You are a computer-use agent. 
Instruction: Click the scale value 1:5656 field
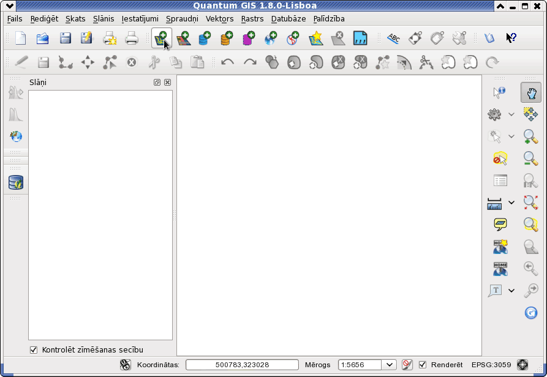coord(360,365)
